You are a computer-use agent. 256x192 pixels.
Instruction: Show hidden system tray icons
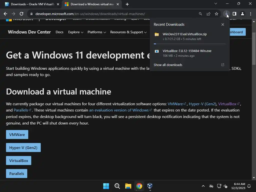(x=203, y=186)
